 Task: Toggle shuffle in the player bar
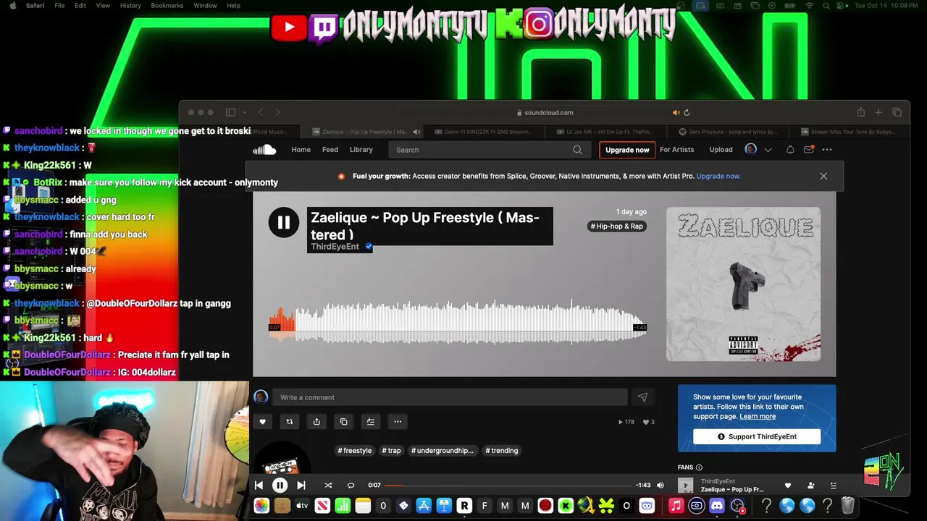click(x=328, y=486)
